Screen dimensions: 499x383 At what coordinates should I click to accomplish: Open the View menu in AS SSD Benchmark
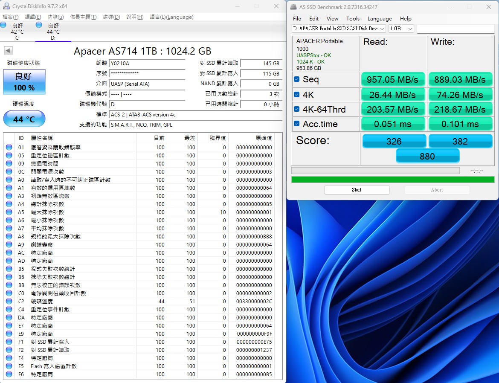coord(332,18)
